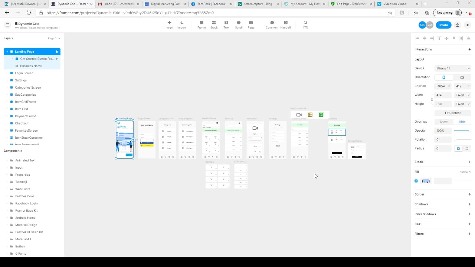Open the Device dropdown showing iPhone 11
475x267 pixels.
click(x=453, y=68)
